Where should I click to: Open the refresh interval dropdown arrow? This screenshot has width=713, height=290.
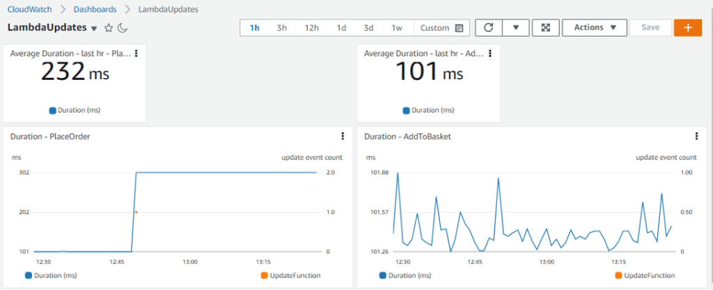(x=516, y=28)
